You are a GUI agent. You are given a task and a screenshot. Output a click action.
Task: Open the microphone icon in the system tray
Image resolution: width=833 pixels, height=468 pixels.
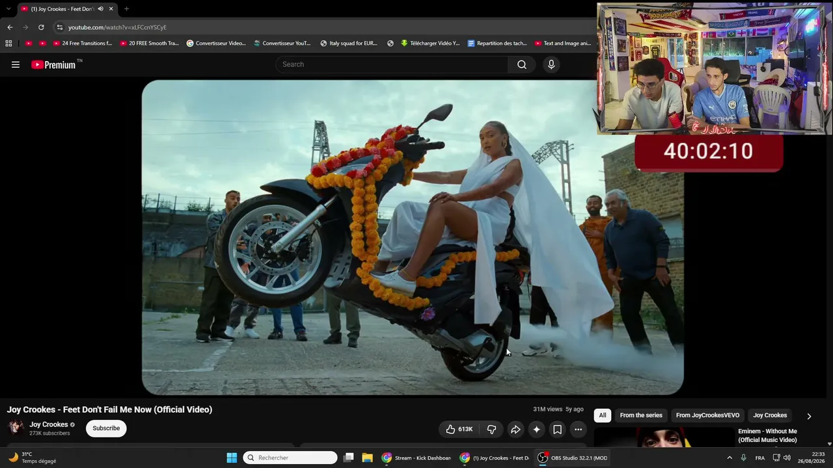(x=744, y=458)
